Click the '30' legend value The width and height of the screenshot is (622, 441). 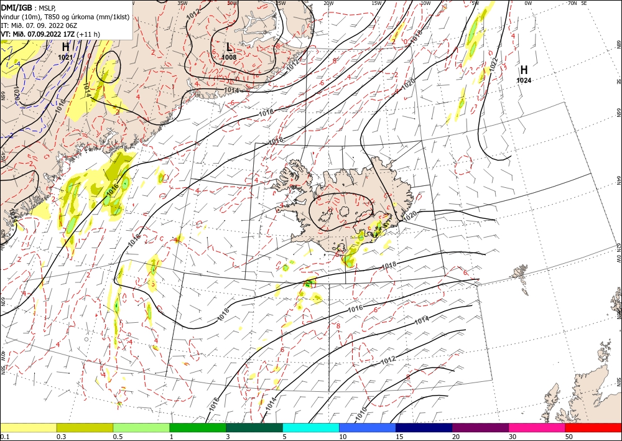point(513,437)
